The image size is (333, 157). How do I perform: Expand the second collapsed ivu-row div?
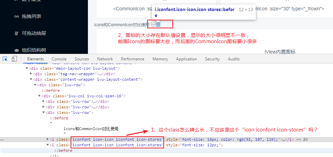[x=44, y=107]
